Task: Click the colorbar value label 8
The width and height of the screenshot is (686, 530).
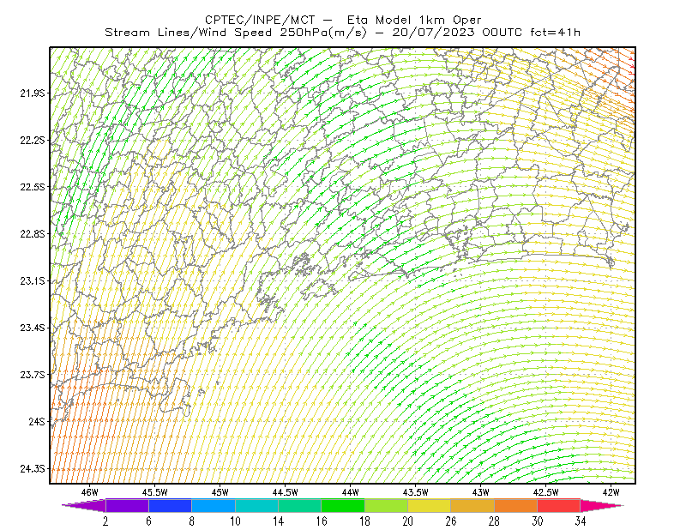Action: point(191,521)
